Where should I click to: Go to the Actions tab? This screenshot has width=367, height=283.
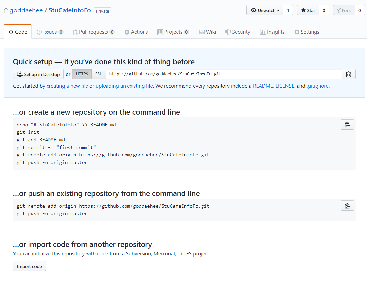click(136, 32)
